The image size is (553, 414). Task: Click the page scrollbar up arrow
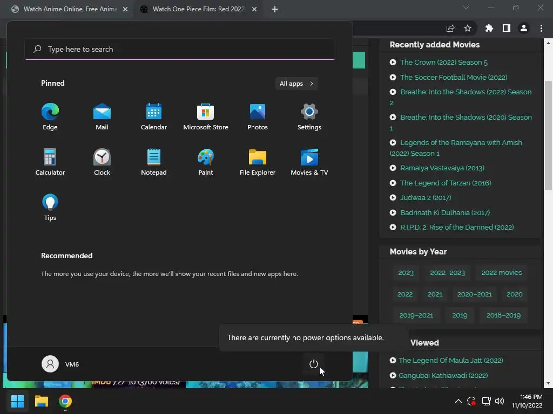pos(549,43)
